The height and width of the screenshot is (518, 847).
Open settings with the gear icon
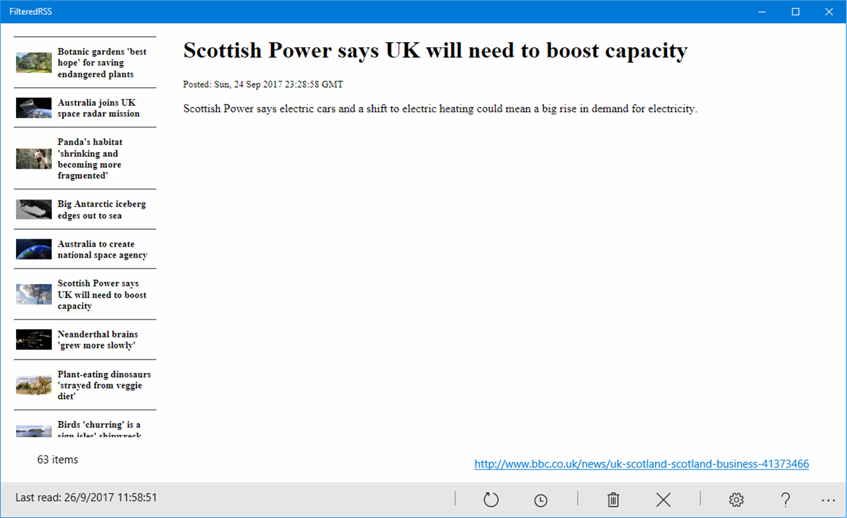coord(736,499)
